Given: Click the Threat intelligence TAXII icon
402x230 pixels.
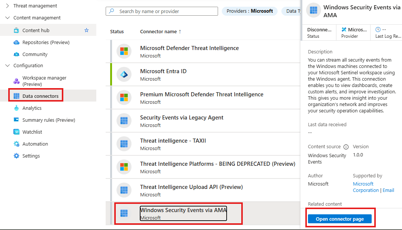Looking at the screenshot, I should (x=124, y=144).
